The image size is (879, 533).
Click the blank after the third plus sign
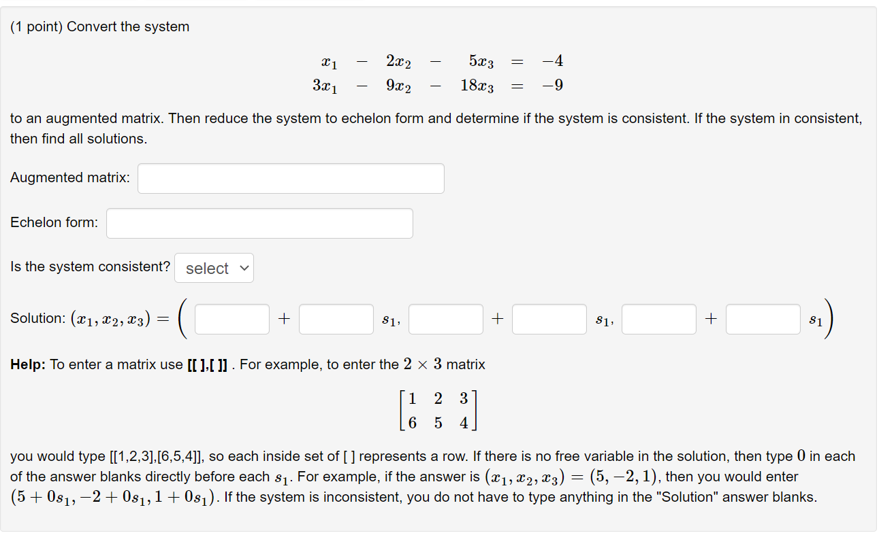click(x=763, y=319)
